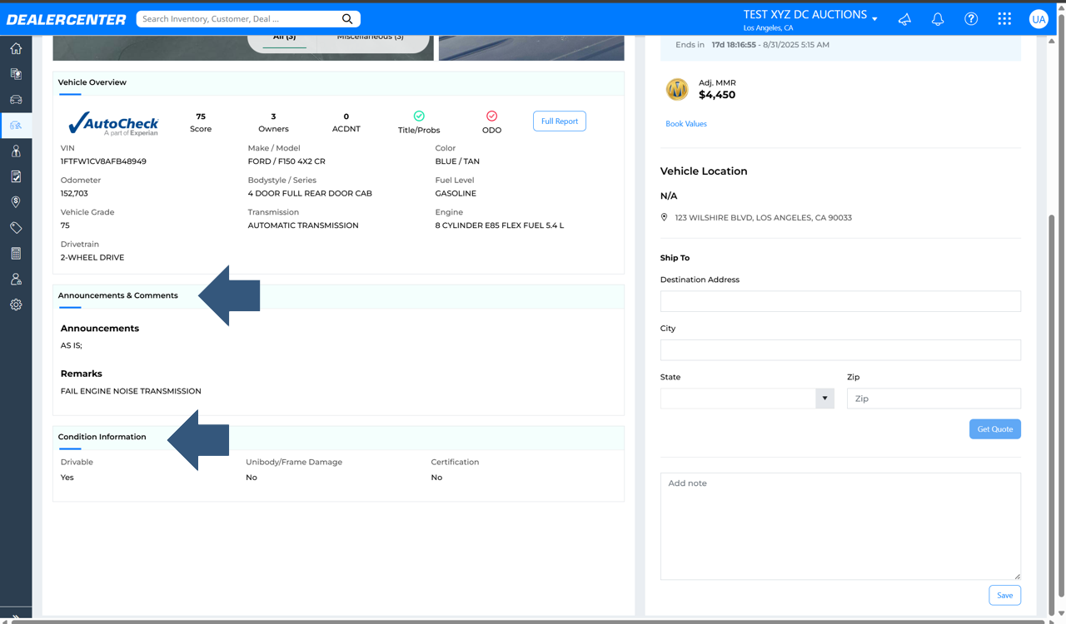Click the search magnifier icon
Image resolution: width=1066 pixels, height=624 pixels.
pos(347,18)
